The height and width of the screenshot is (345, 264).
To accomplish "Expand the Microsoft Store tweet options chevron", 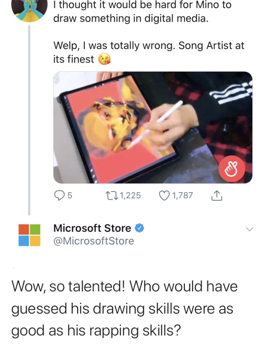I will [250, 230].
